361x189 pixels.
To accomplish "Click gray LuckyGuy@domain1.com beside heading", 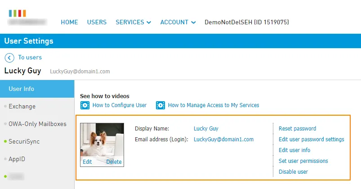I will (80, 72).
